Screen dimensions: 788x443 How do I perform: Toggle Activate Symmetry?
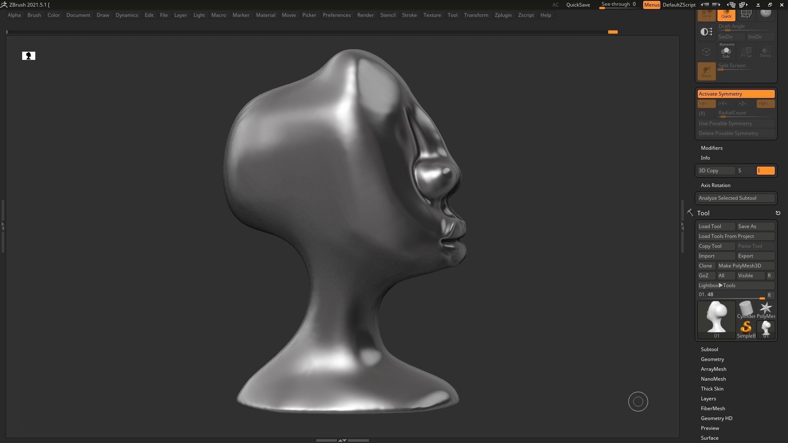coord(736,94)
